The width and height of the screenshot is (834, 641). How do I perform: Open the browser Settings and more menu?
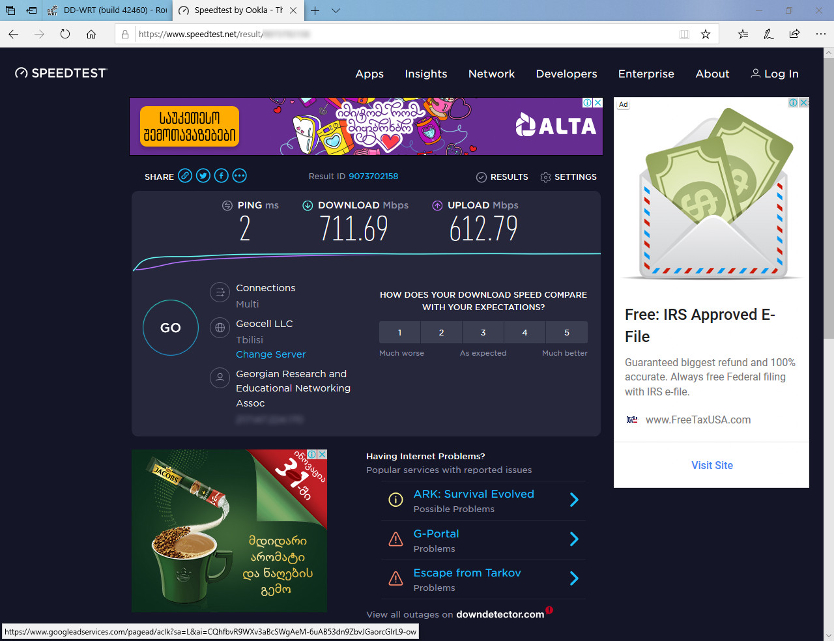pyautogui.click(x=820, y=34)
